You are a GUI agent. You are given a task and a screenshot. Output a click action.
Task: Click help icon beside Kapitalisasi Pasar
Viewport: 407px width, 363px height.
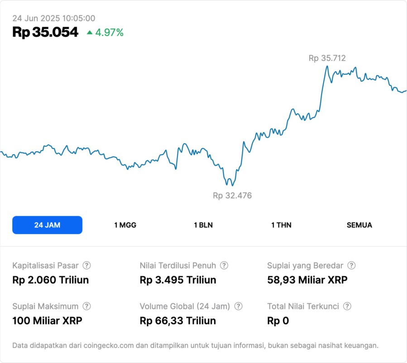click(x=86, y=265)
